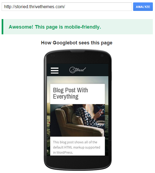Click the green accent bar of the result banner
This screenshot has height=173, width=155.
click(2, 27)
